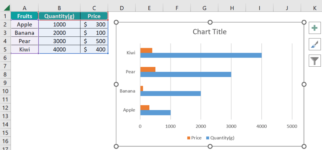Select row 15 header

point(6,133)
